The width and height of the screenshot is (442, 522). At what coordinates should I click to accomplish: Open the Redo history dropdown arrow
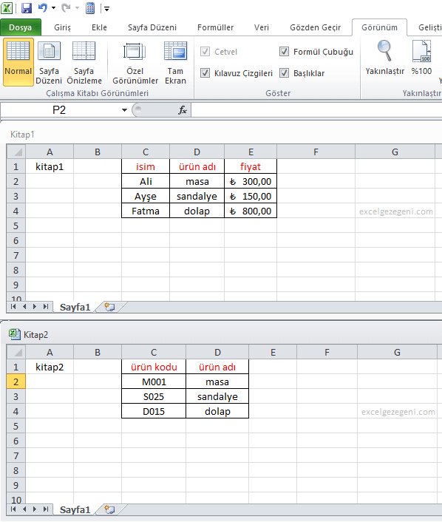77,8
